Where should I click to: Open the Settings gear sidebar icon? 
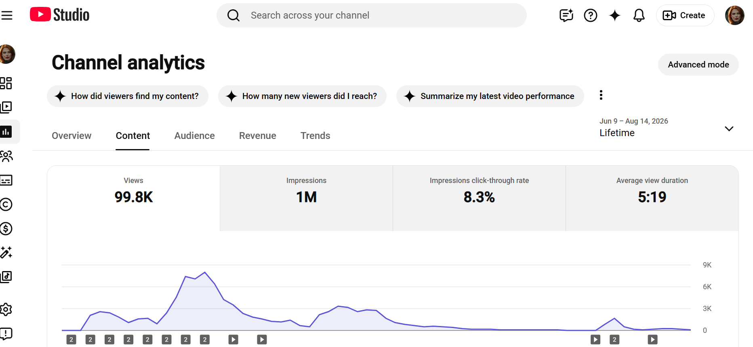[6, 309]
